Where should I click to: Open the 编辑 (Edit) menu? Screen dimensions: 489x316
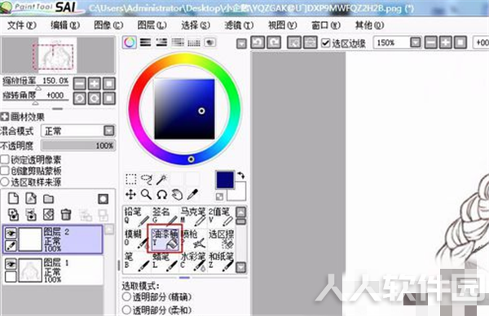[x=65, y=25]
